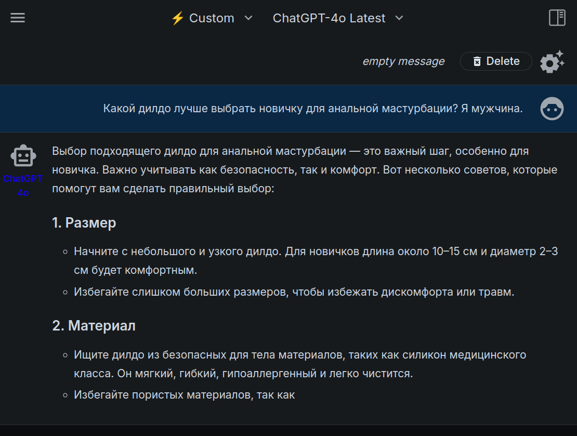
Task: Open the blue ChatGPT 4o link
Action: click(23, 186)
